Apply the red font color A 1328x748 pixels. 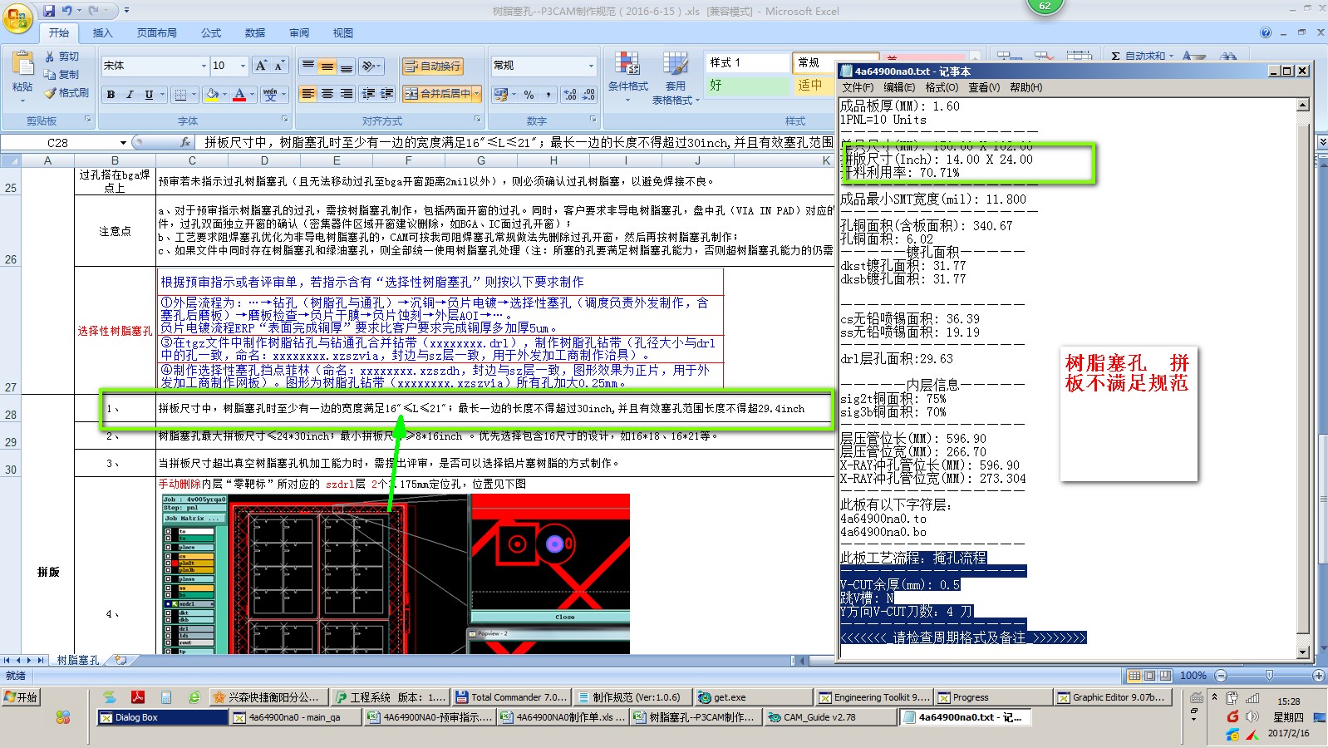(239, 95)
